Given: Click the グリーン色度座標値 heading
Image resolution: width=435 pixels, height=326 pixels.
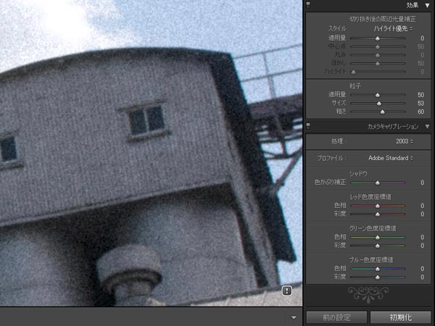Looking at the screenshot, I should point(373,228).
